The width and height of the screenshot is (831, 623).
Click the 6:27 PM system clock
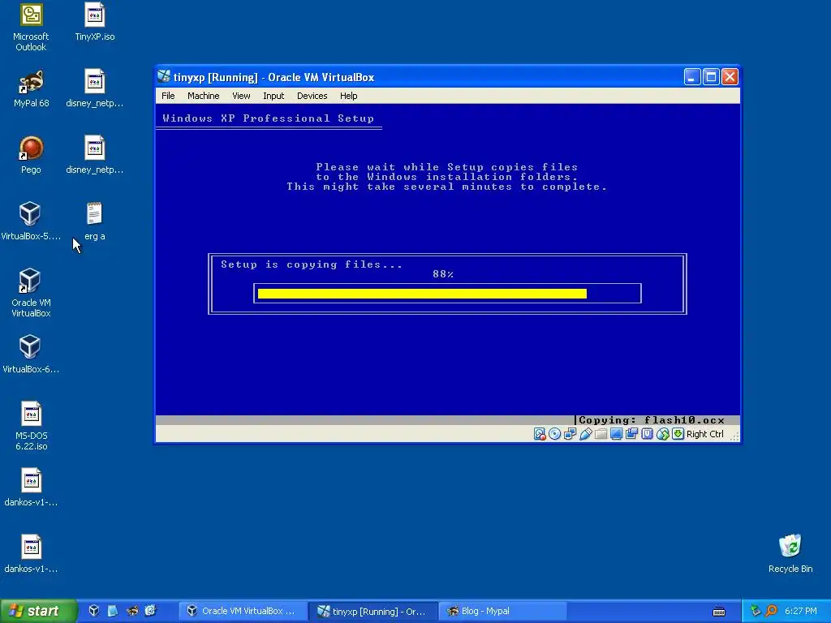[x=800, y=611]
